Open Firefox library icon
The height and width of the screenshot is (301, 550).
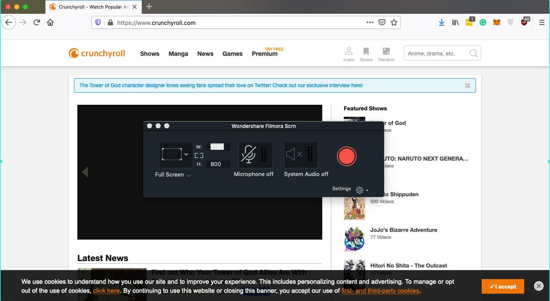(455, 23)
